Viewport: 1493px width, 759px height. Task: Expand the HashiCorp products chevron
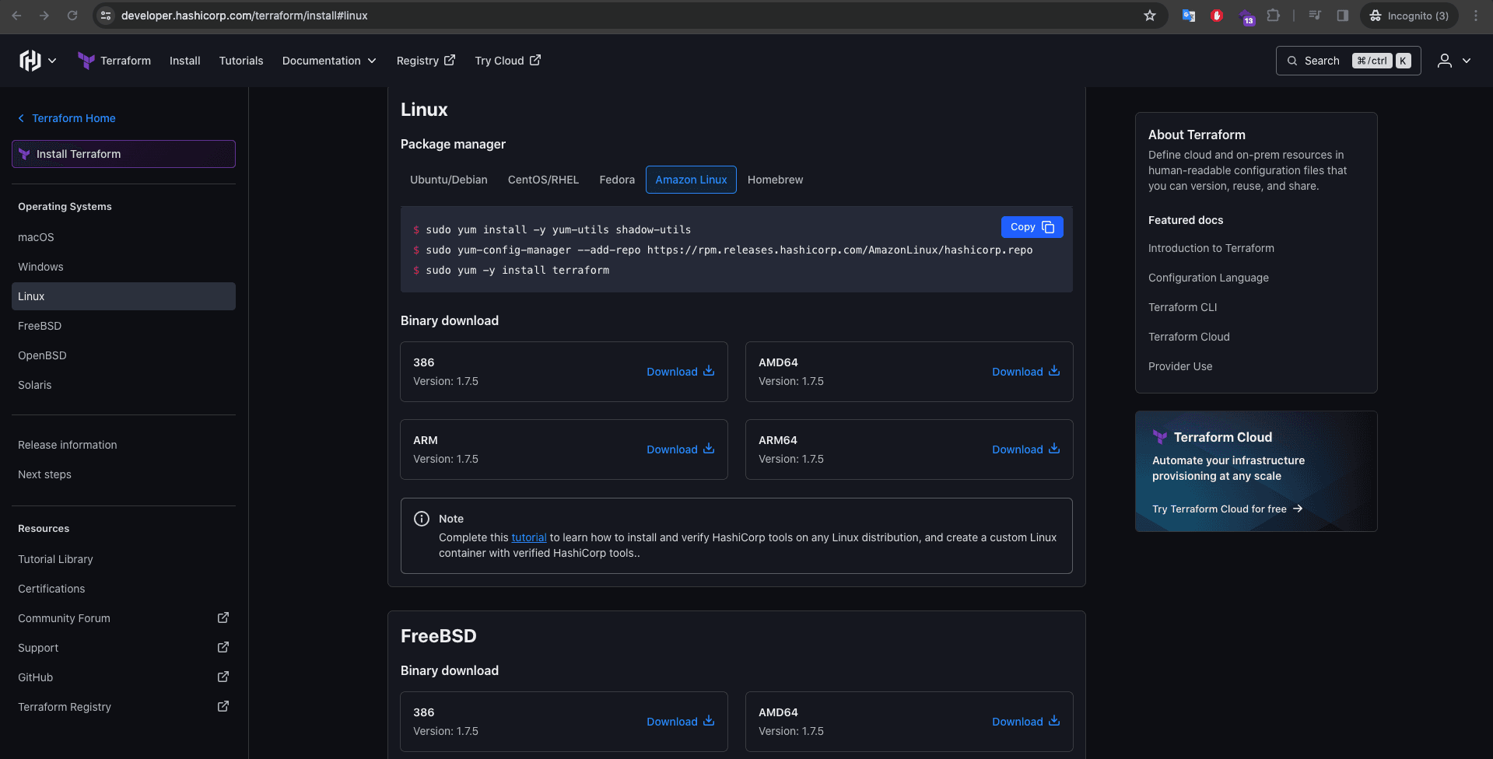[52, 61]
